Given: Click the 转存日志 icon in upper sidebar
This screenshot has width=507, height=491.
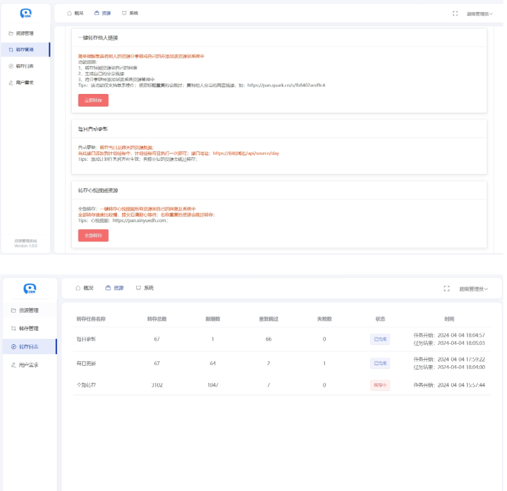Looking at the screenshot, I should point(11,66).
